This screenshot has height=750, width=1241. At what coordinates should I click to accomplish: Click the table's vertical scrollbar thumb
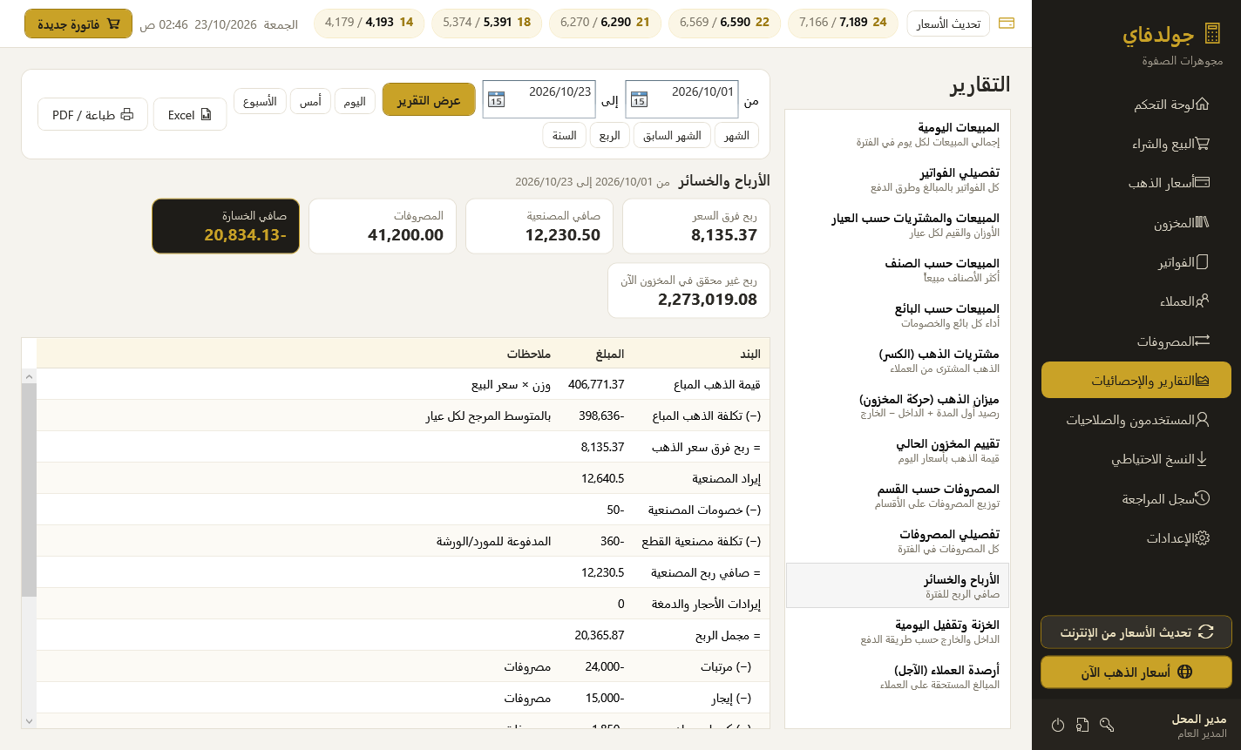pyautogui.click(x=29, y=489)
